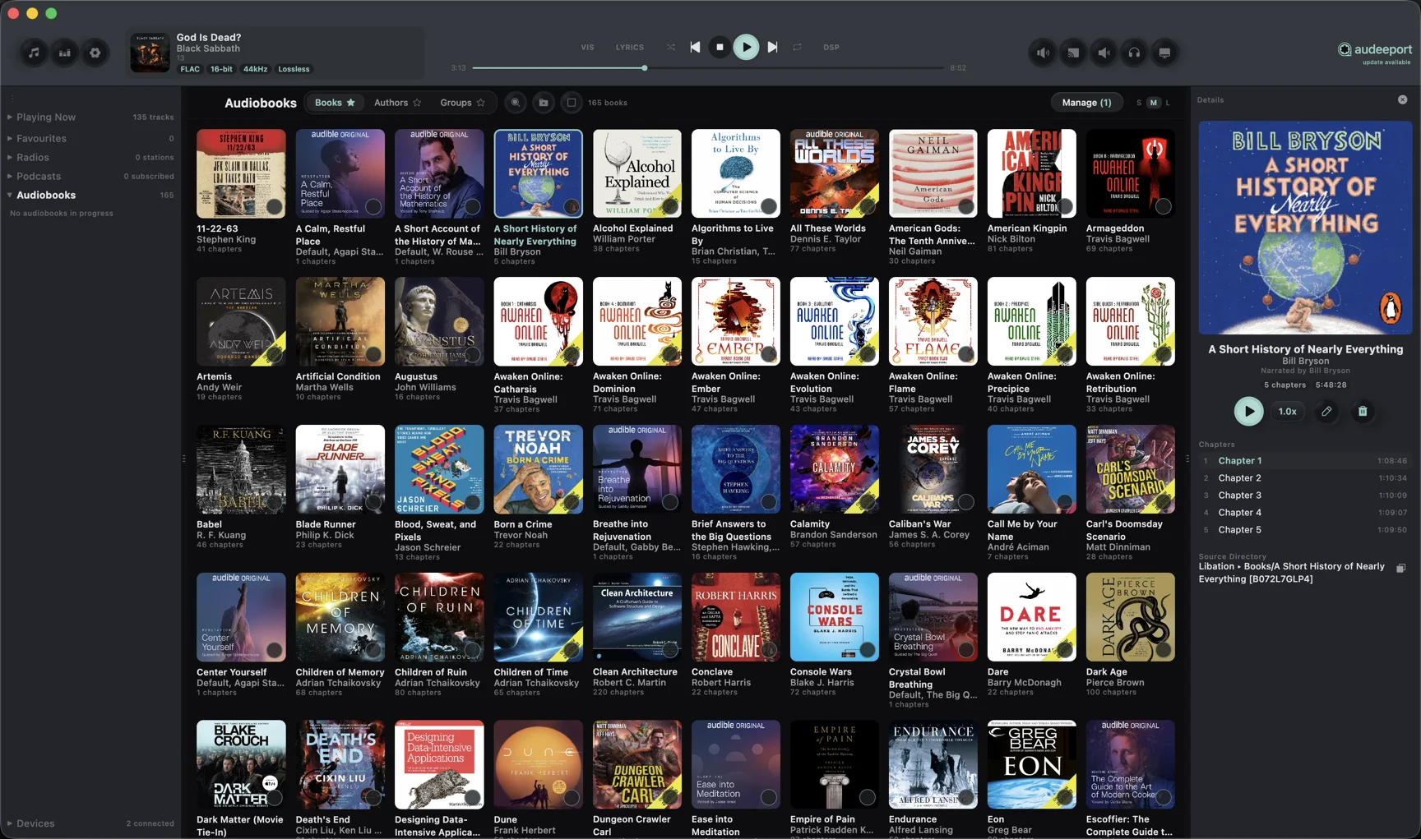The image size is (1421, 839).
Task: Toggle repeat mode icon
Action: click(x=797, y=47)
